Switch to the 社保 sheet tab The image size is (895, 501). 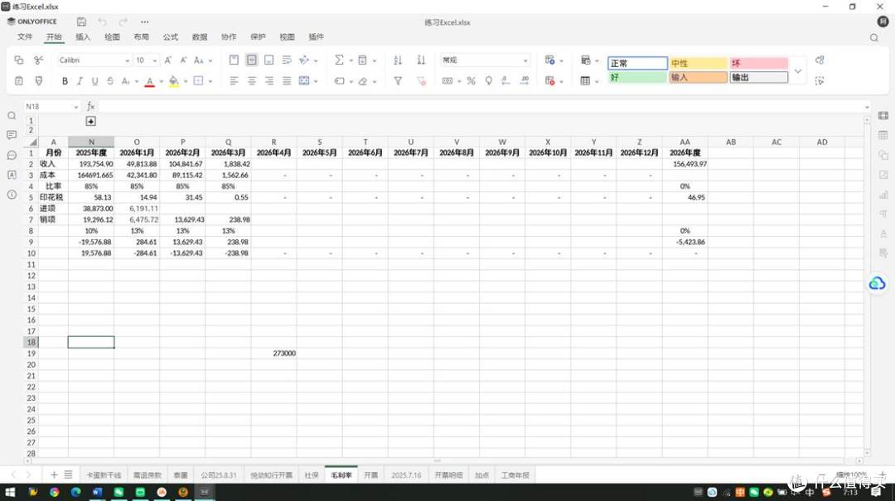311,475
